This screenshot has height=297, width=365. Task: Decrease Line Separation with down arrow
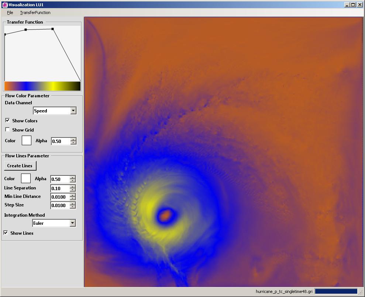(72, 190)
